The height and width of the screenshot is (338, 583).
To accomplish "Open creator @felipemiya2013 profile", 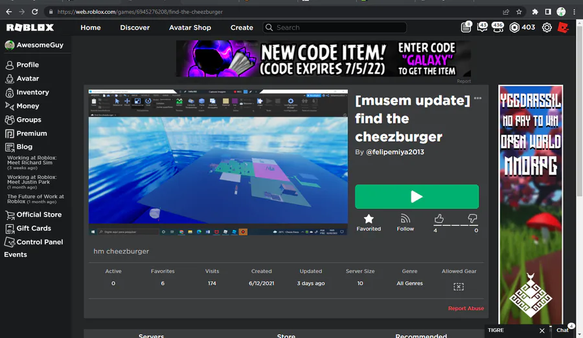I will [395, 152].
